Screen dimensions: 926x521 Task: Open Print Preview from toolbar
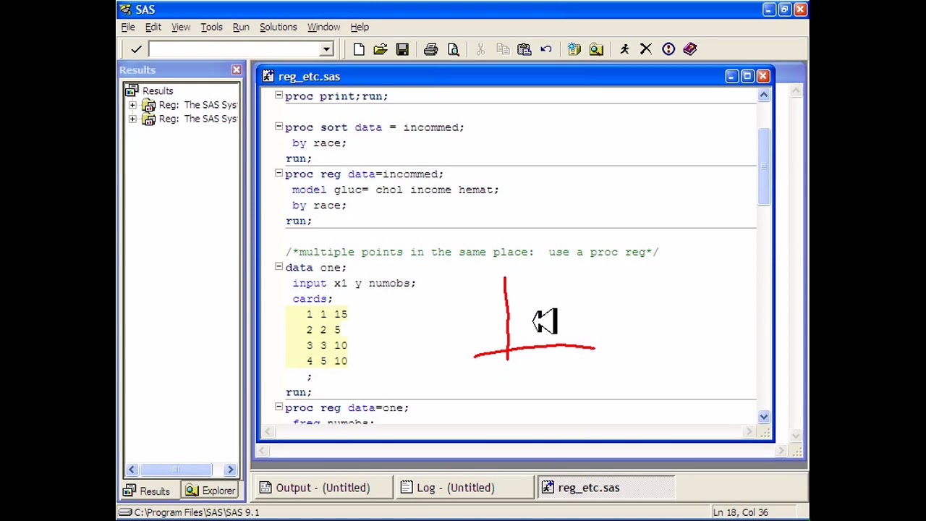pos(453,49)
